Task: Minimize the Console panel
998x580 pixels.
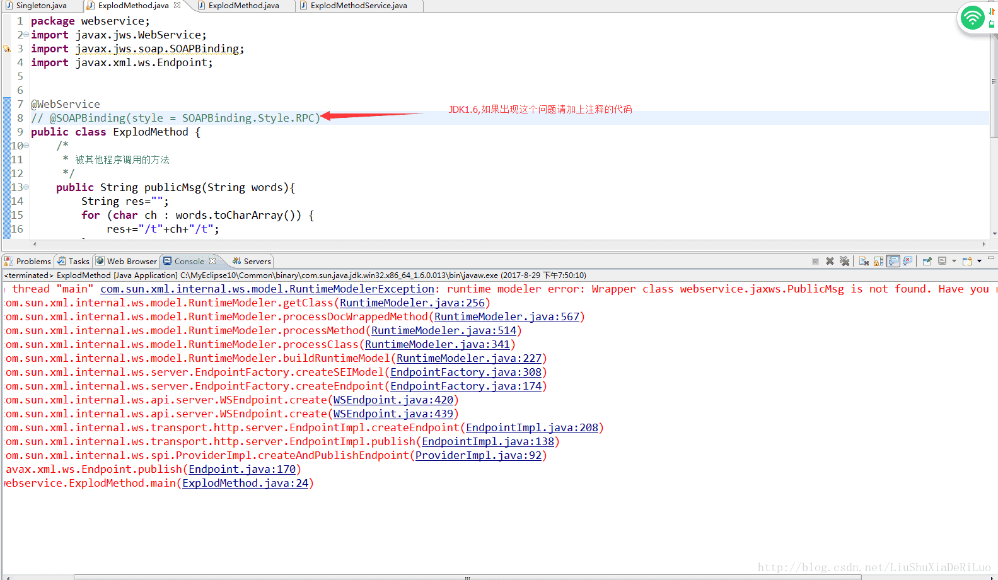Action: click(x=991, y=258)
